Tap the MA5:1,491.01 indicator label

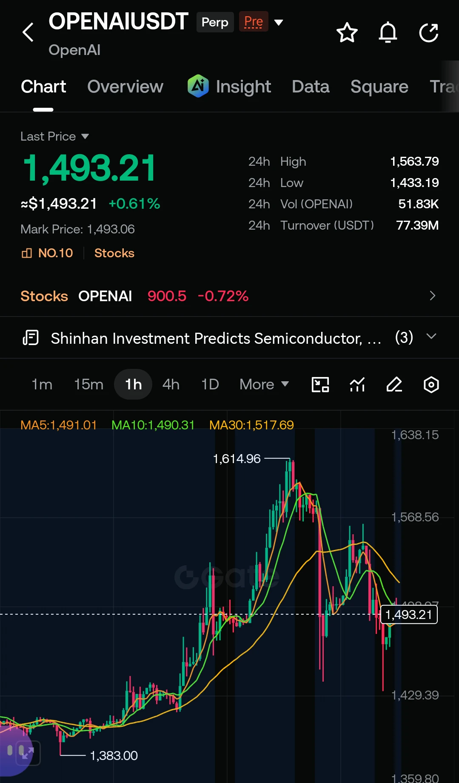click(x=59, y=425)
